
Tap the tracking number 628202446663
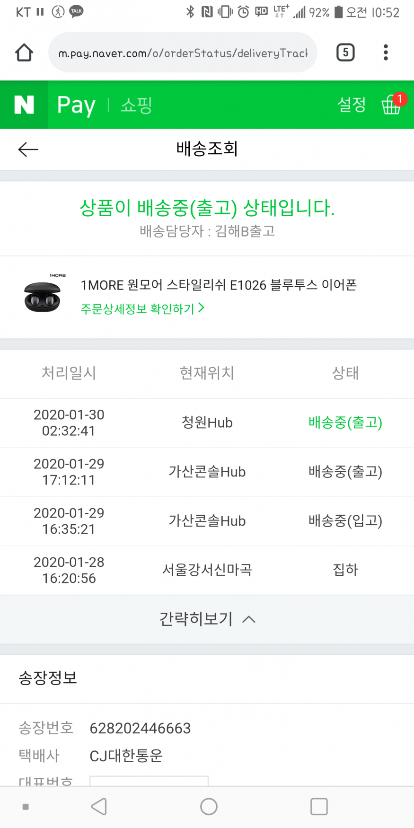pyautogui.click(x=140, y=728)
